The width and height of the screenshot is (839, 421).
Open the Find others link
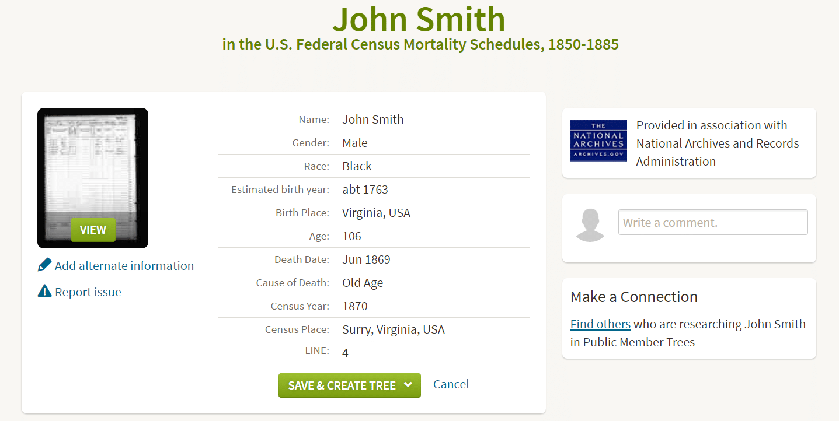600,324
